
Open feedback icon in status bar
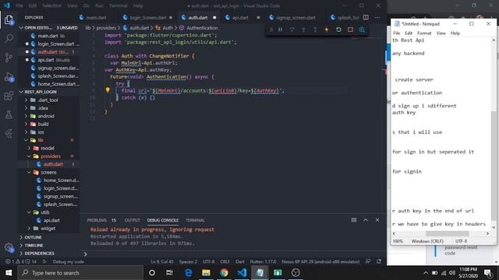(x=368, y=261)
